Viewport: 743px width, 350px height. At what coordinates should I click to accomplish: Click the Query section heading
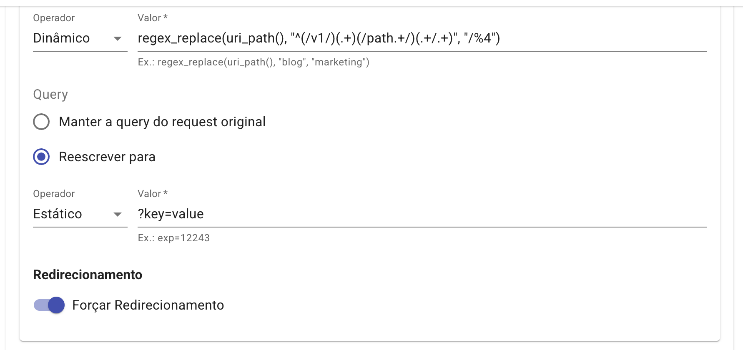tap(50, 95)
